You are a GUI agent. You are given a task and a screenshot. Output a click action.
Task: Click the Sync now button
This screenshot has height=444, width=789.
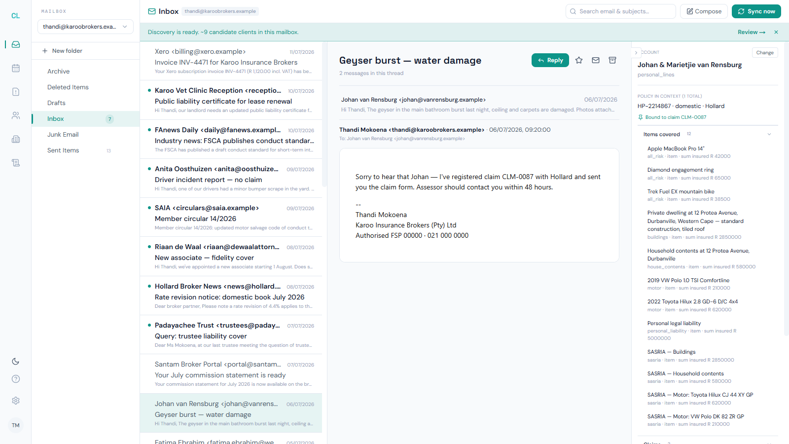(756, 11)
